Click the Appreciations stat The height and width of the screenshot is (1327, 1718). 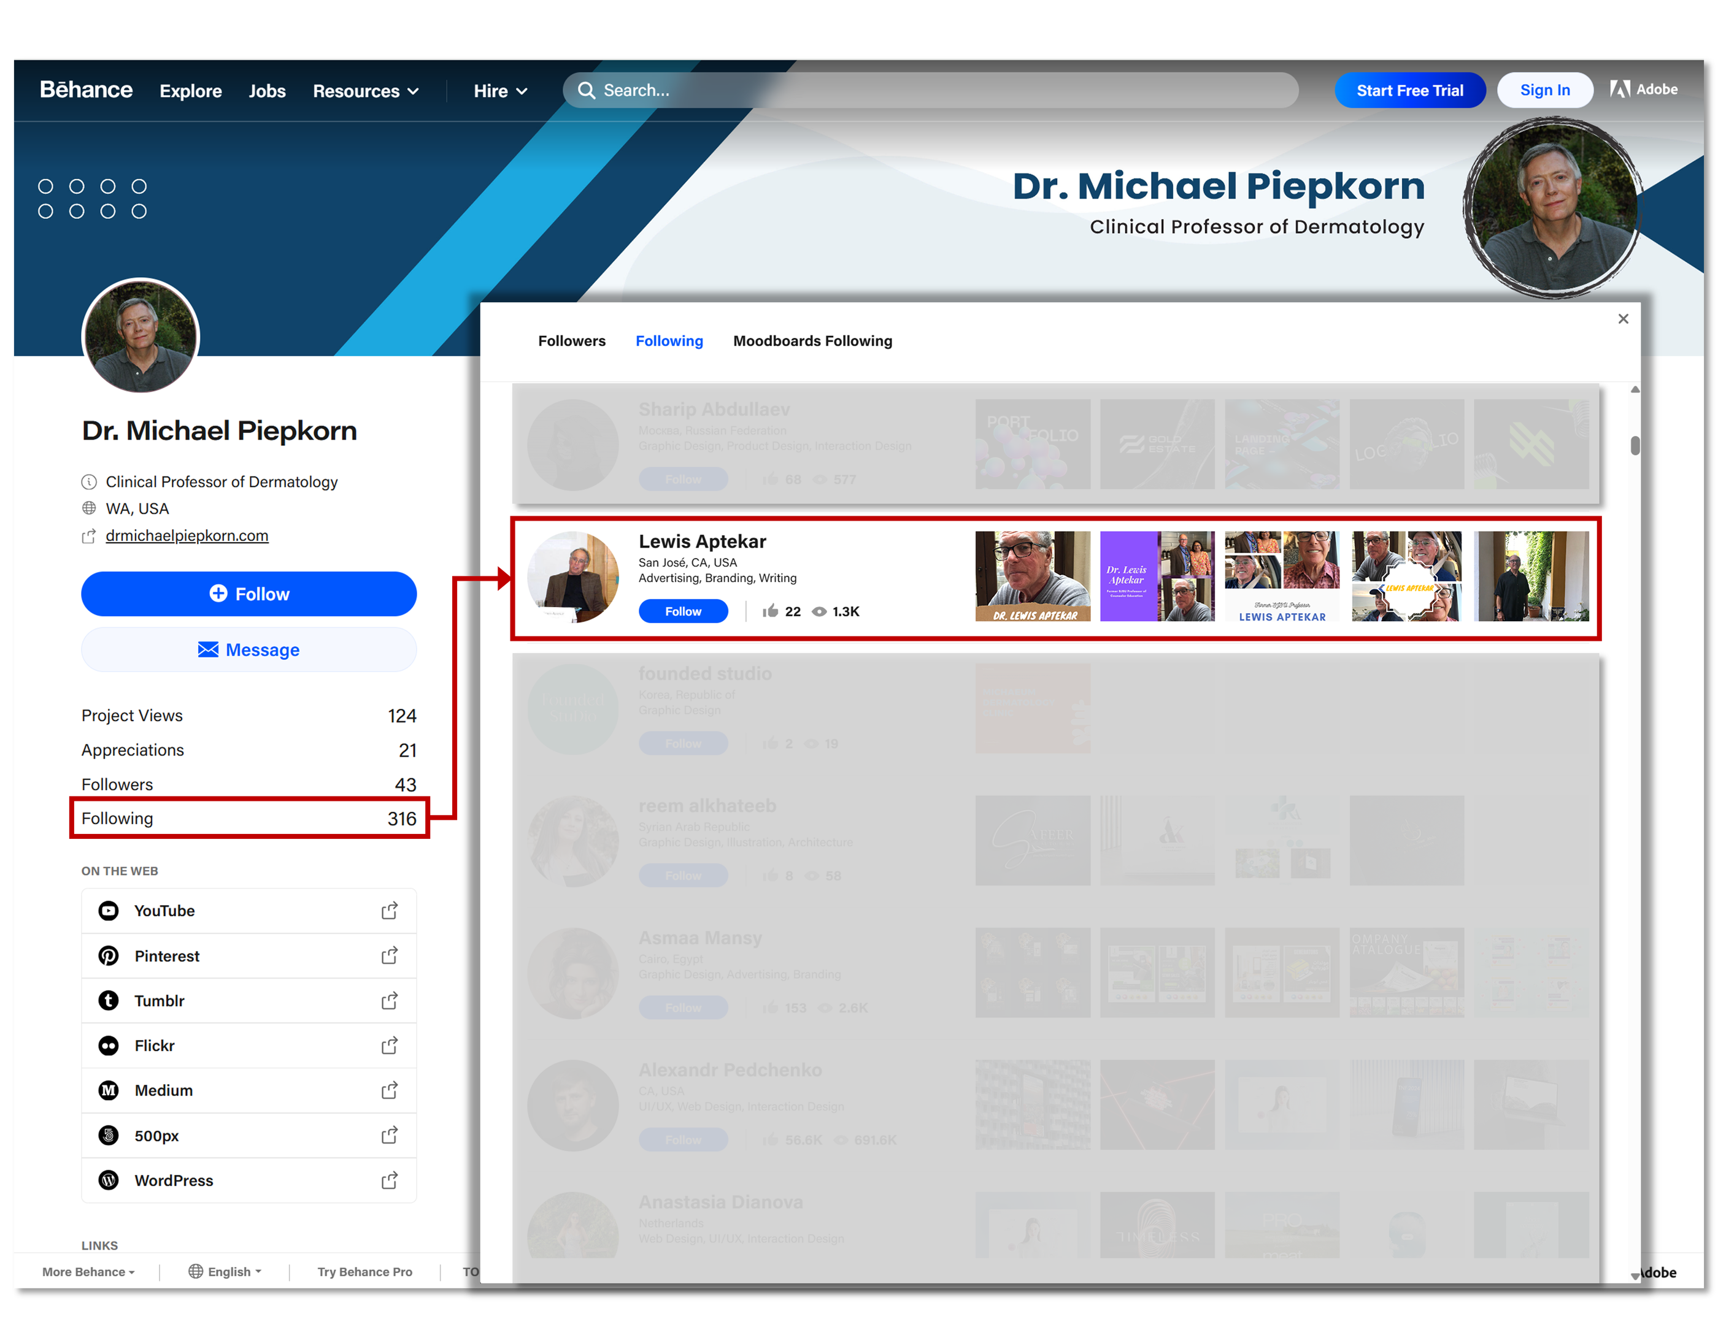coord(249,749)
